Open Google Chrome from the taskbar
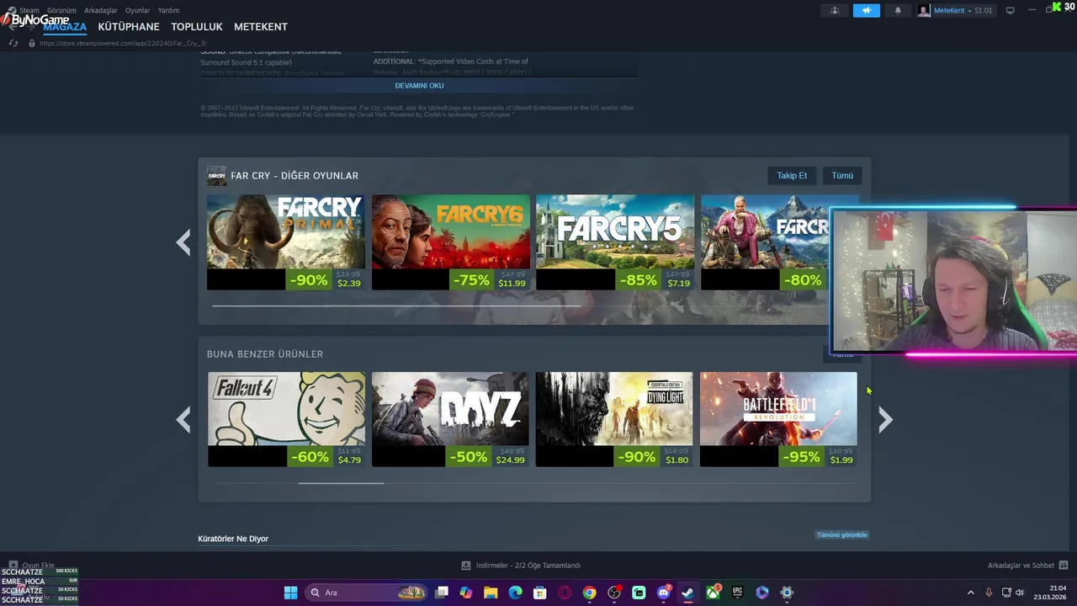Viewport: 1077px width, 606px height. pyautogui.click(x=589, y=593)
